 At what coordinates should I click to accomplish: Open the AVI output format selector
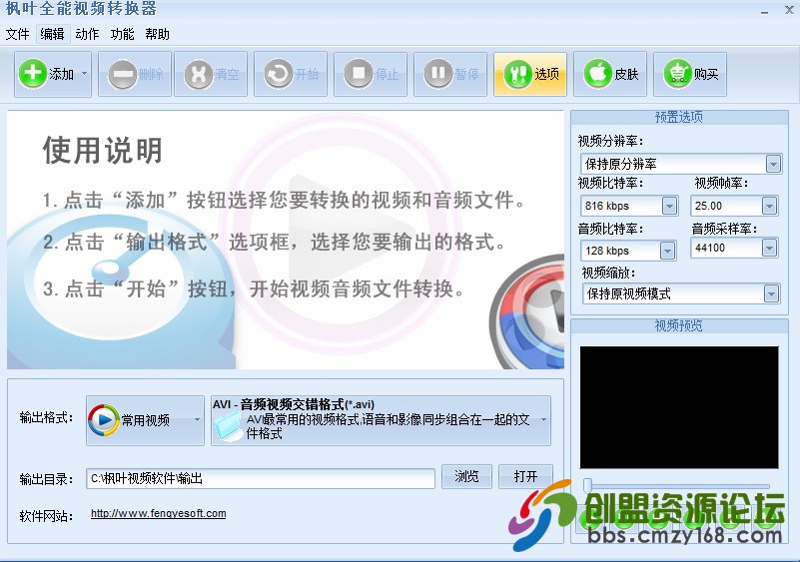click(381, 420)
